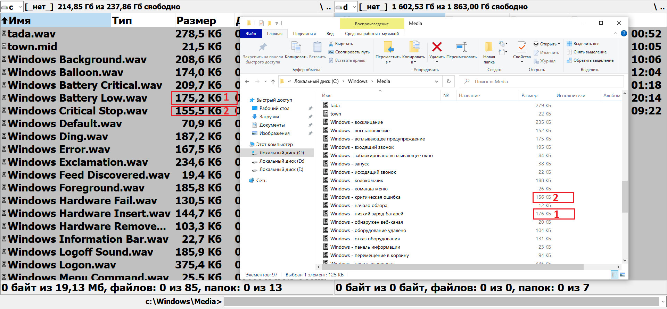
Task: Click the vertical scrollbar thumb in Explorer file list
Action: (x=625, y=196)
